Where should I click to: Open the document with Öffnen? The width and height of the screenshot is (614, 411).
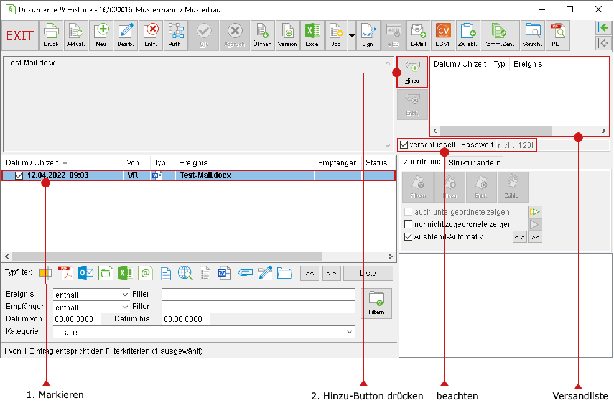pos(263,35)
